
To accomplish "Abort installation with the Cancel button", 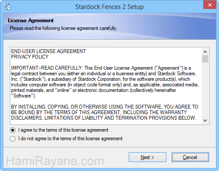I will tap(190, 157).
